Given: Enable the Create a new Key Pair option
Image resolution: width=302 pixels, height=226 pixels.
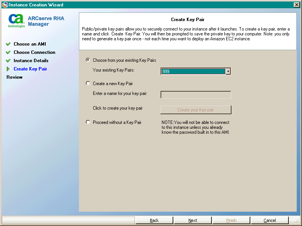Looking at the screenshot, I should [x=88, y=83].
